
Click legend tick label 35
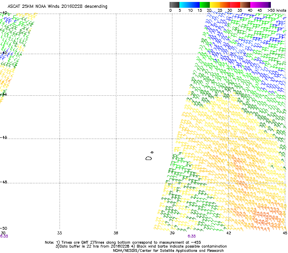point(240,11)
